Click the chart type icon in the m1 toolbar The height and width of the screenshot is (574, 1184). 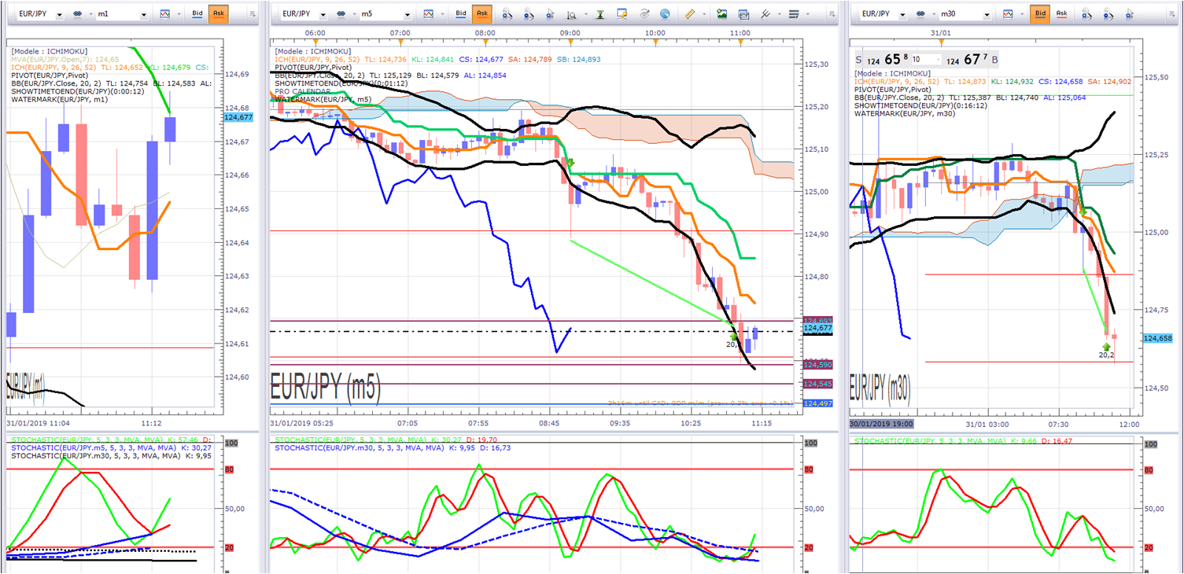click(x=164, y=14)
